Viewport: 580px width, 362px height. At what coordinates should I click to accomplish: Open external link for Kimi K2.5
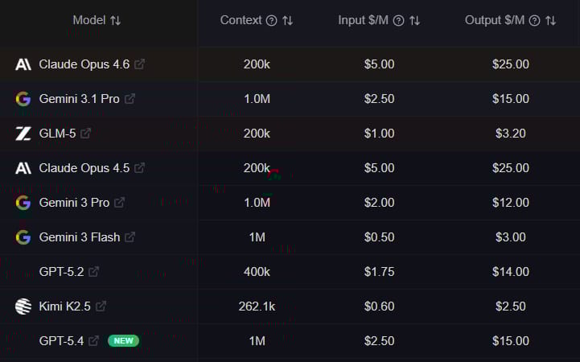tap(101, 306)
